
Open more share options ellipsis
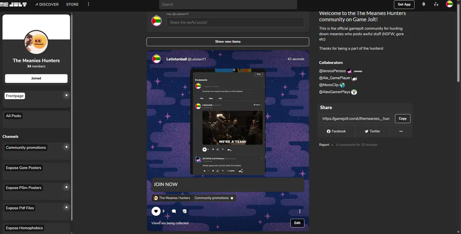[x=401, y=131]
